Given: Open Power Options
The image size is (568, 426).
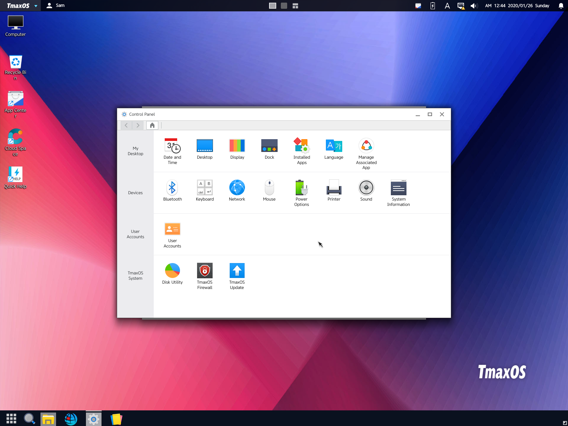Looking at the screenshot, I should click(x=301, y=192).
